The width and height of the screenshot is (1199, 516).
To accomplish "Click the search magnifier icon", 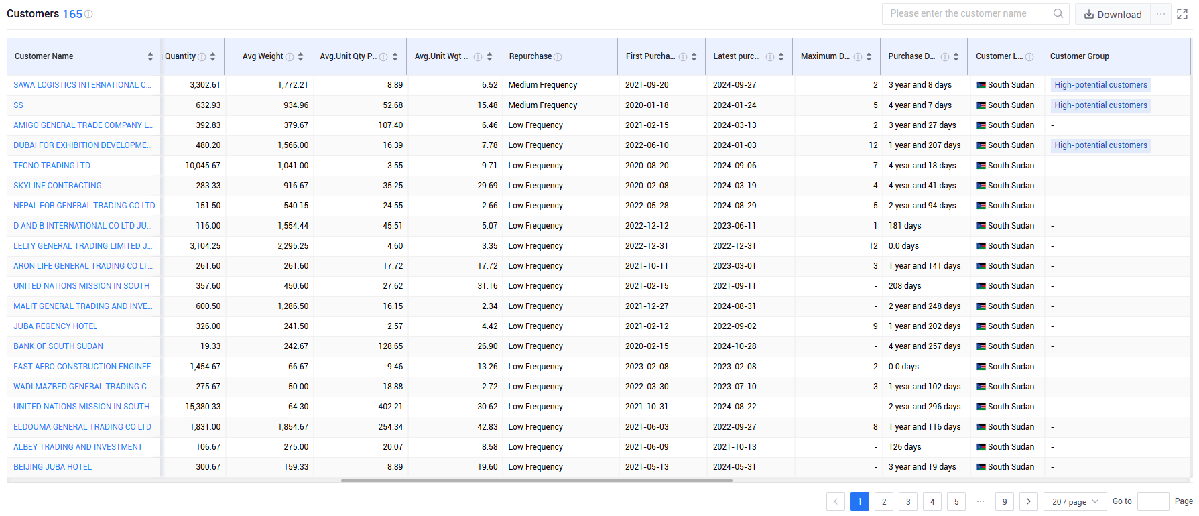I will [1058, 13].
